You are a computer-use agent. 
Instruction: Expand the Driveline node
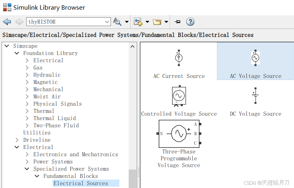click(17, 140)
